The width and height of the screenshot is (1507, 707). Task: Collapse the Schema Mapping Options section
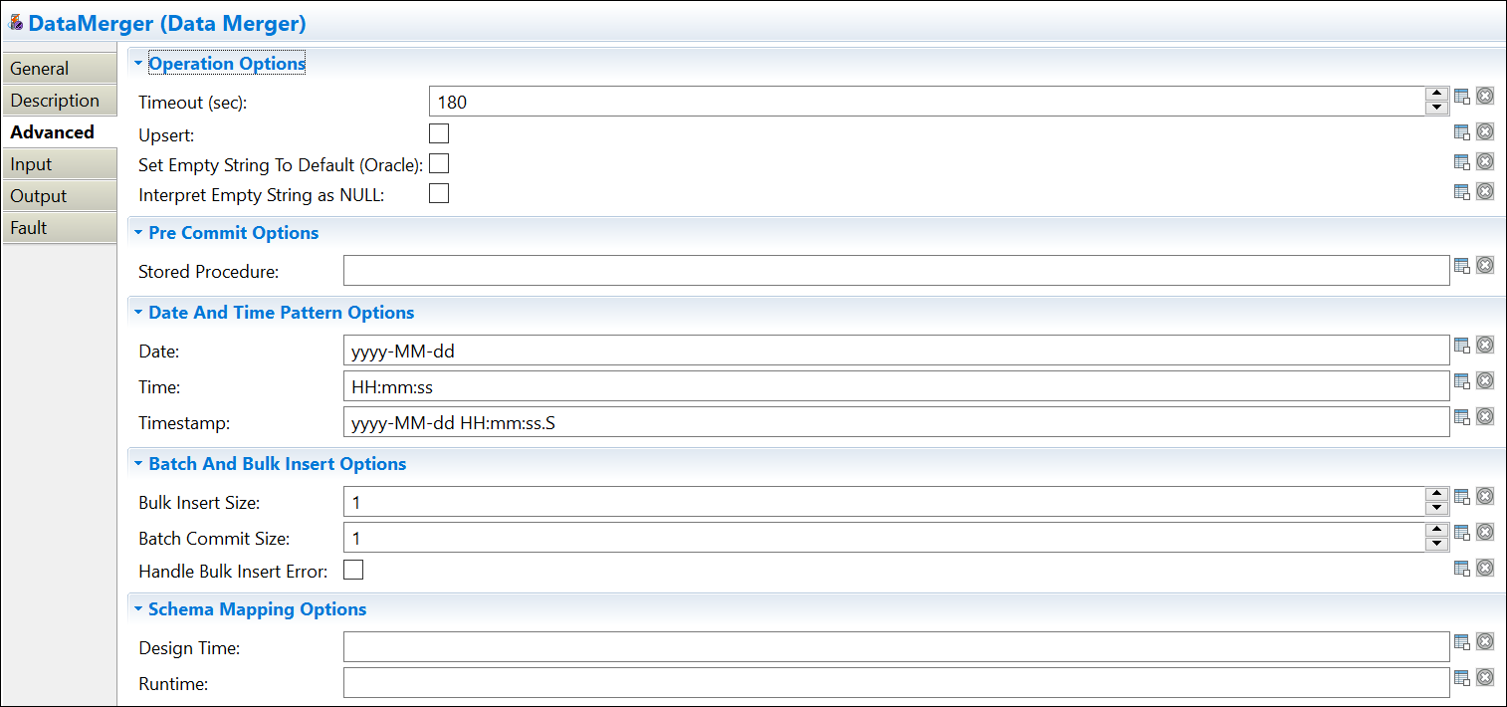point(138,609)
